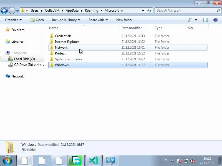The image size is (222, 166).
Task: Sort by the Type column header
Action: pos(170,28)
